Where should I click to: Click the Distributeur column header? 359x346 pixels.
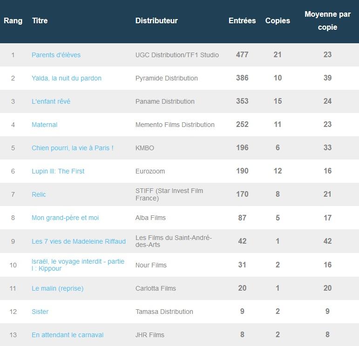[156, 20]
